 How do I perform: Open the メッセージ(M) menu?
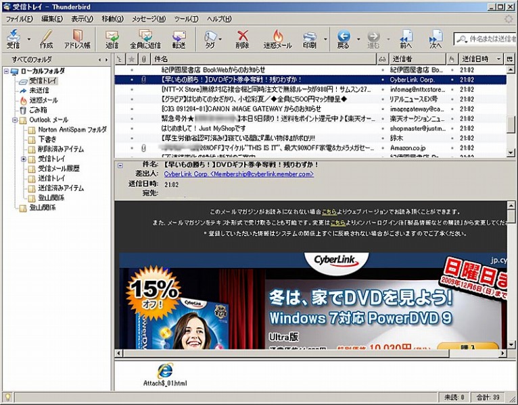pos(148,19)
